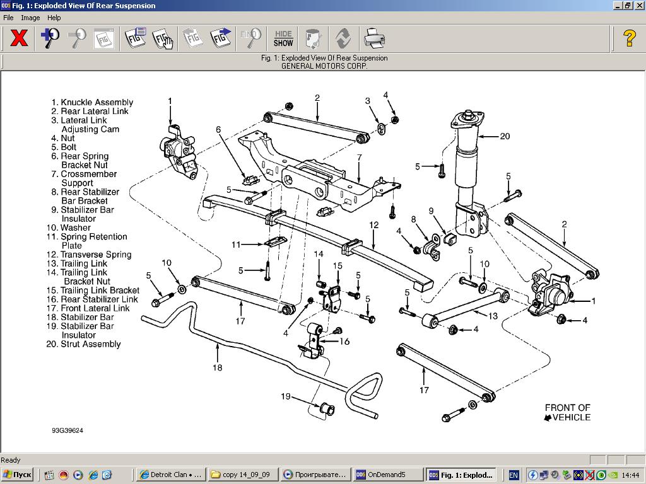Click the Internet Explorer quick launch icon

pyautogui.click(x=93, y=475)
